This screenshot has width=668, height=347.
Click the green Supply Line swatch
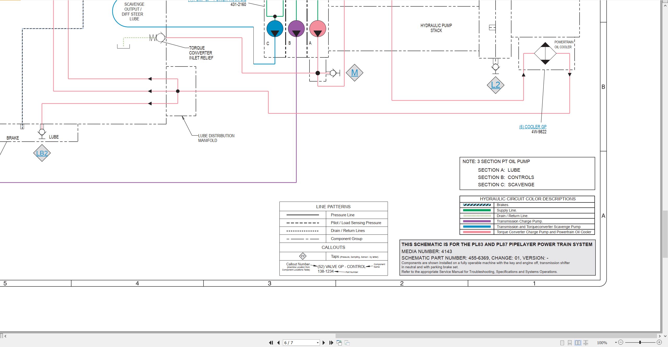477,210
